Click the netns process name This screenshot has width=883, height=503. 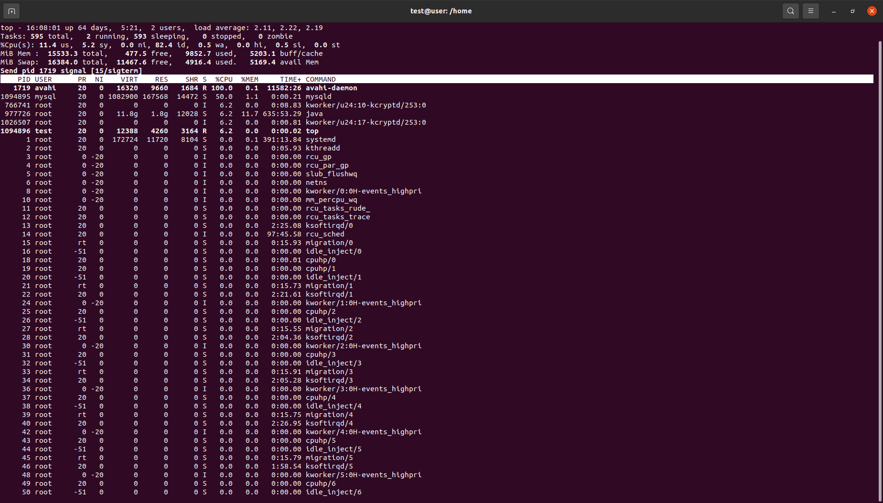pos(316,182)
